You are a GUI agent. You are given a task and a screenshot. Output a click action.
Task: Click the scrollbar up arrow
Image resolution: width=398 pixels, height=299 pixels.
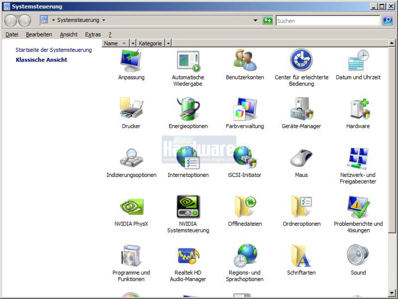392,43
